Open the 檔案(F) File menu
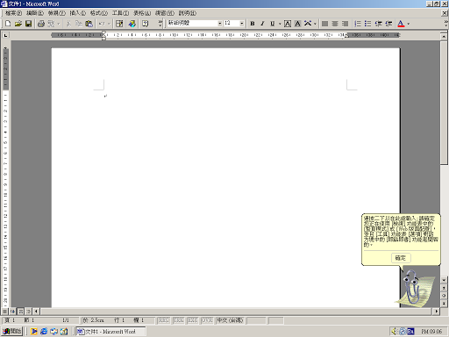Viewport: 449px width, 337px height. [x=13, y=13]
